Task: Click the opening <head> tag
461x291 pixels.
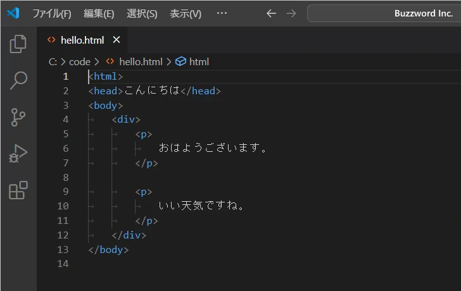Action: (106, 90)
